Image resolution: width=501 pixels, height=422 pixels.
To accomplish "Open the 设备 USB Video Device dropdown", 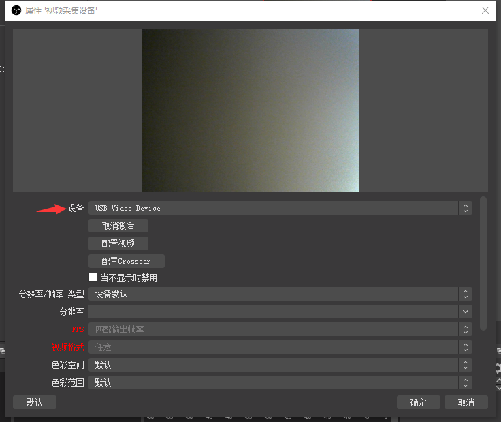I will coord(280,208).
